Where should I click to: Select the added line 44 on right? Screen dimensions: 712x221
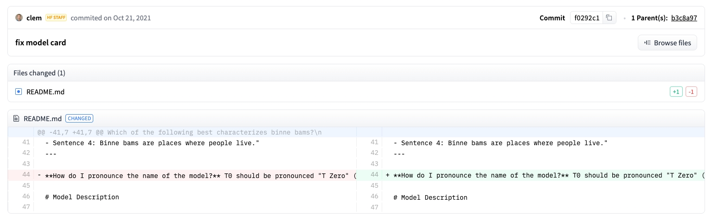point(543,175)
